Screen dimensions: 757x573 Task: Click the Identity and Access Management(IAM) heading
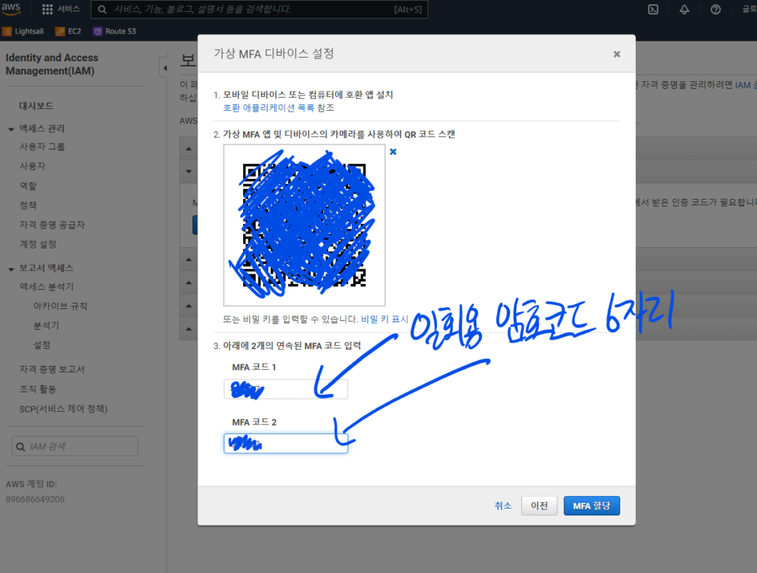click(52, 64)
